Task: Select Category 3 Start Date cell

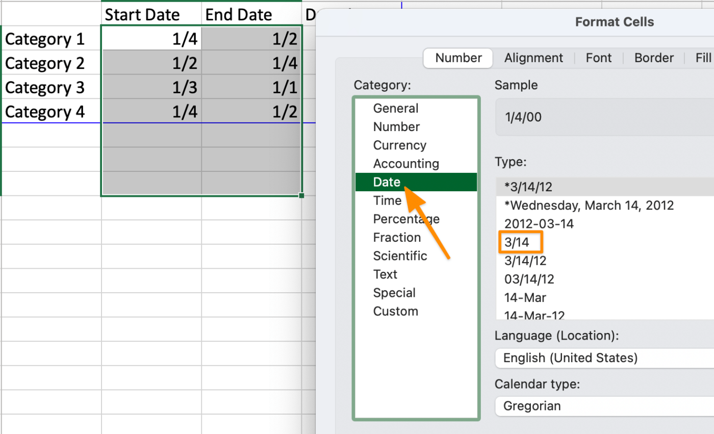Action: [x=151, y=87]
